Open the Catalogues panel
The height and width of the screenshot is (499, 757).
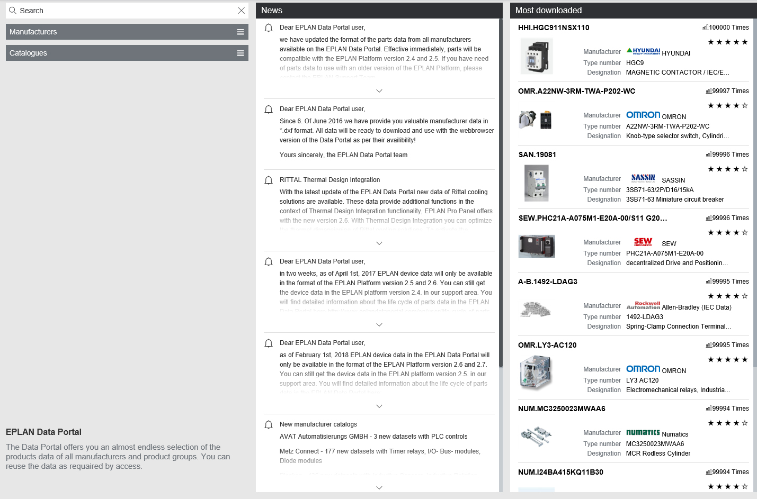point(117,53)
